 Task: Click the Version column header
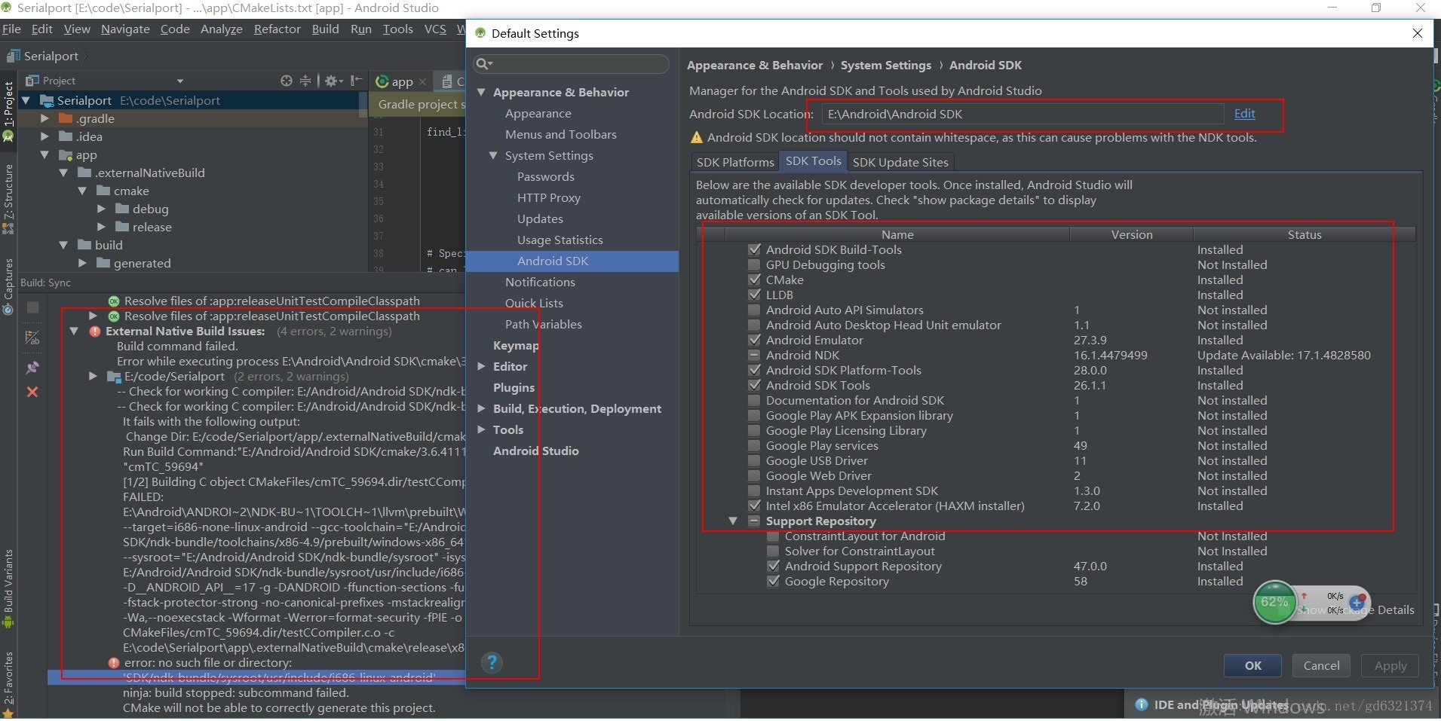click(x=1131, y=234)
